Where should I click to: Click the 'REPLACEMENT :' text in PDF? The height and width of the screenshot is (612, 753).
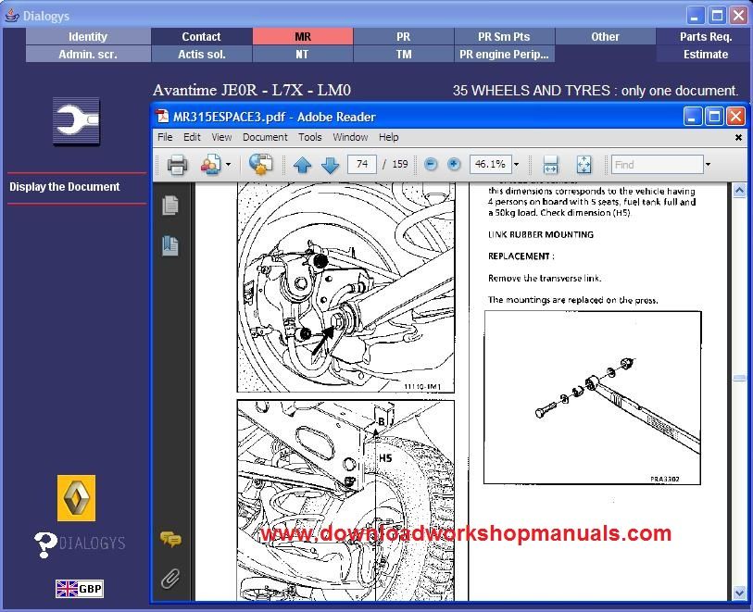tap(521, 256)
